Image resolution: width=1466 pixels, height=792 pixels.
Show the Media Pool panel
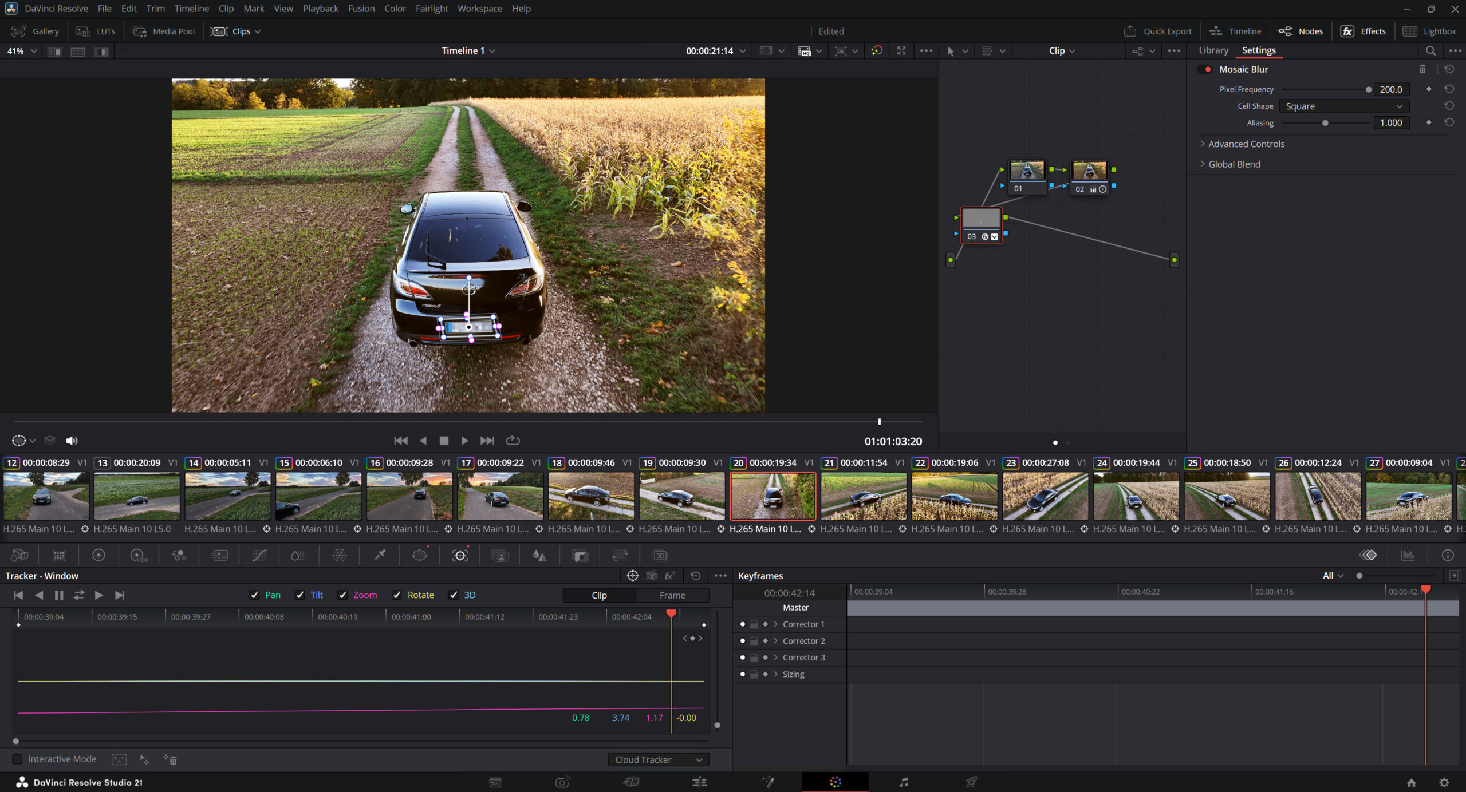pyautogui.click(x=164, y=31)
